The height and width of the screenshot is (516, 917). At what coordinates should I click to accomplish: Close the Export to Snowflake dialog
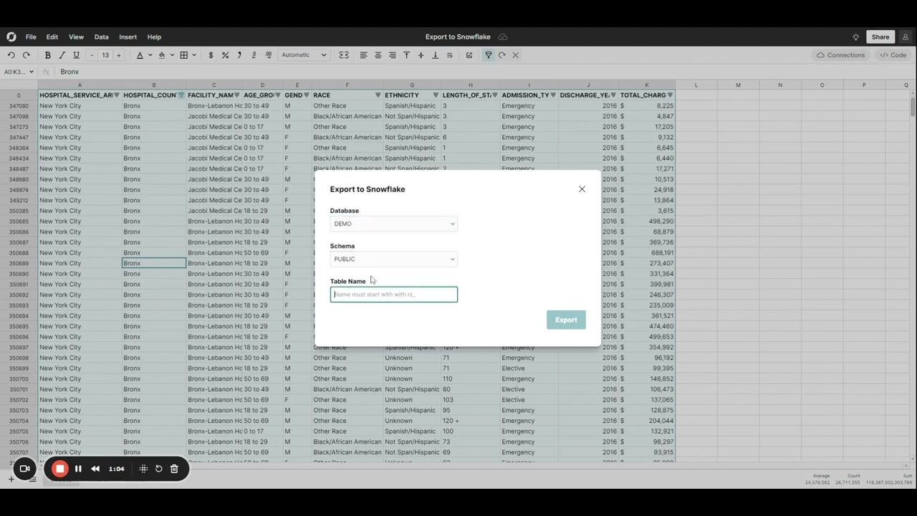[x=582, y=189]
